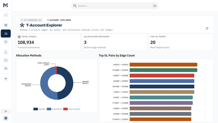Click the keyboard shortcut badge in search
This screenshot has width=218, height=123.
155,6
